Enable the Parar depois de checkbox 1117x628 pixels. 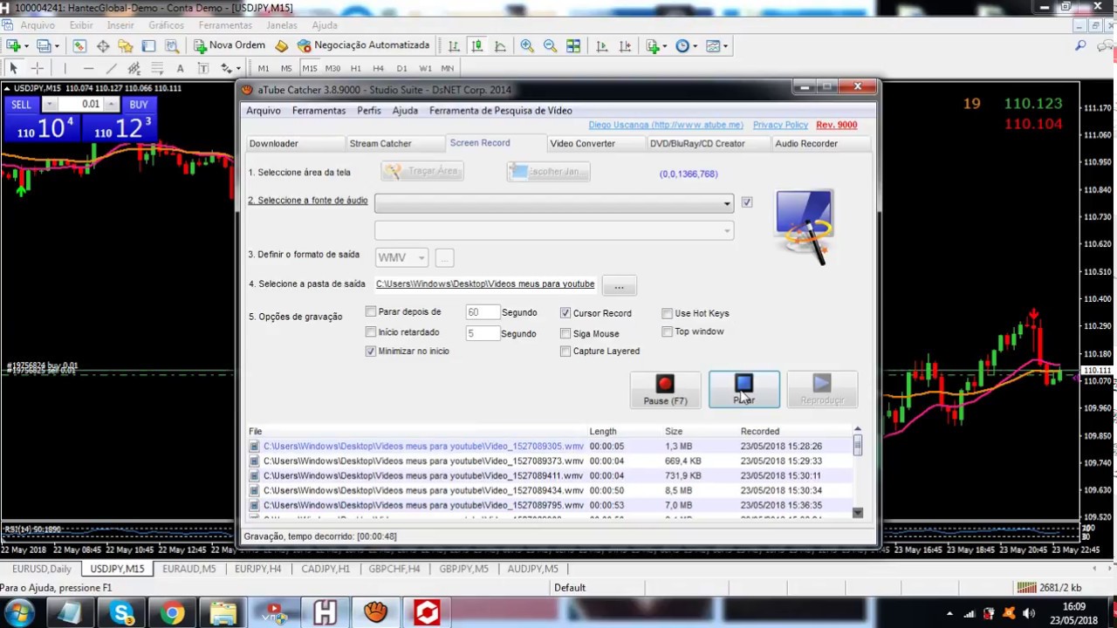click(371, 311)
